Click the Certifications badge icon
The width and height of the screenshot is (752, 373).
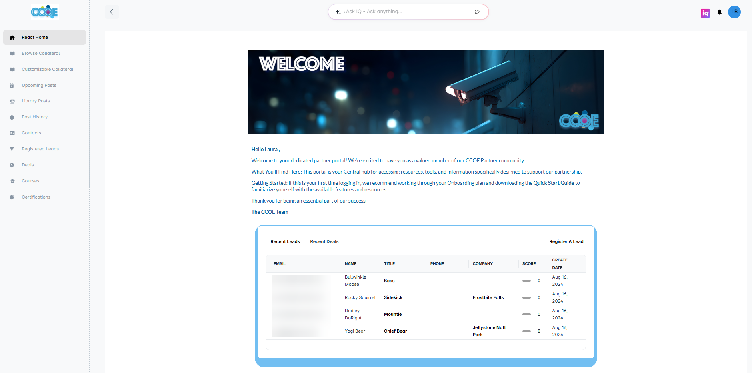click(x=12, y=197)
